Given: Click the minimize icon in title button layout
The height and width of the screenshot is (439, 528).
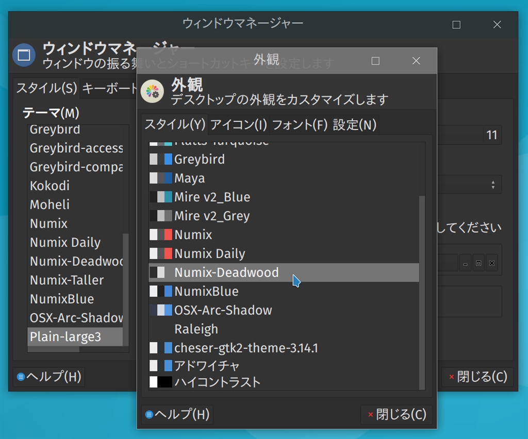Looking at the screenshot, I should [466, 263].
